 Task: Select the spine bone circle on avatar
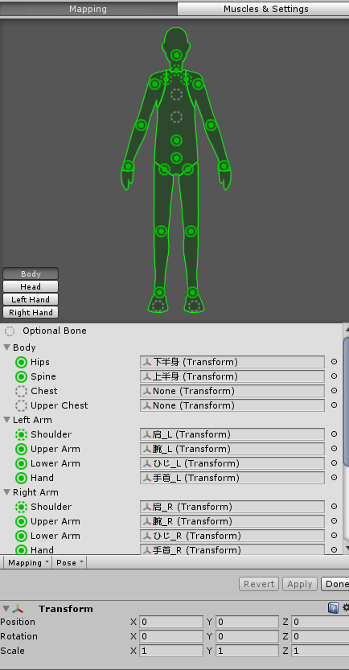(176, 140)
